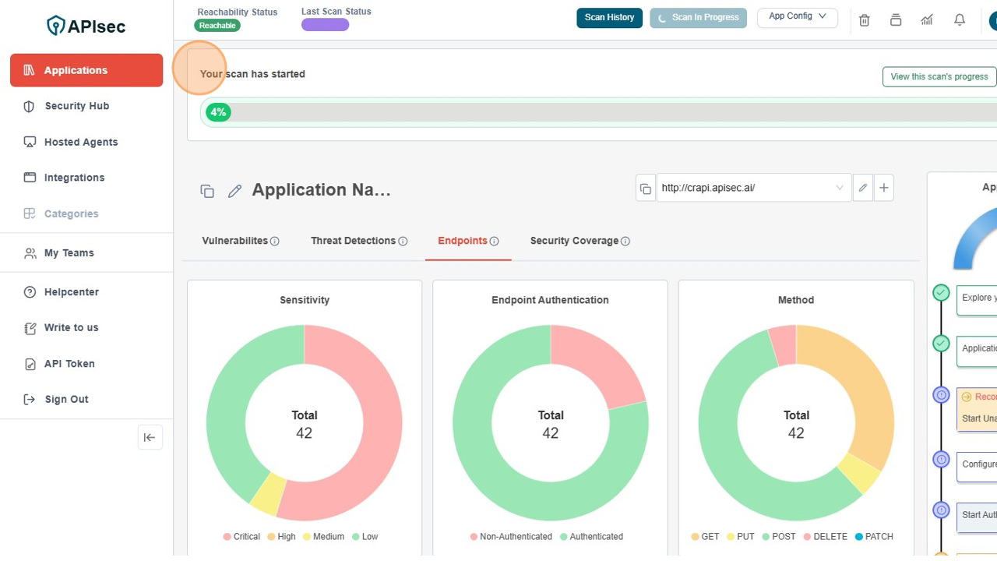Toggle the Critical legend in Sensitivity chart

click(241, 537)
